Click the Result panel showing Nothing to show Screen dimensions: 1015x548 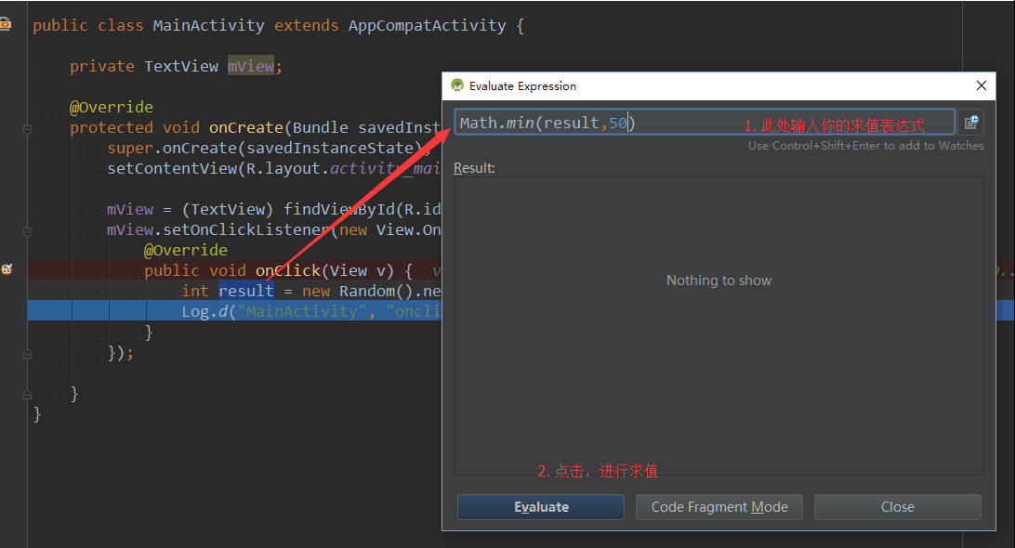tap(718, 316)
